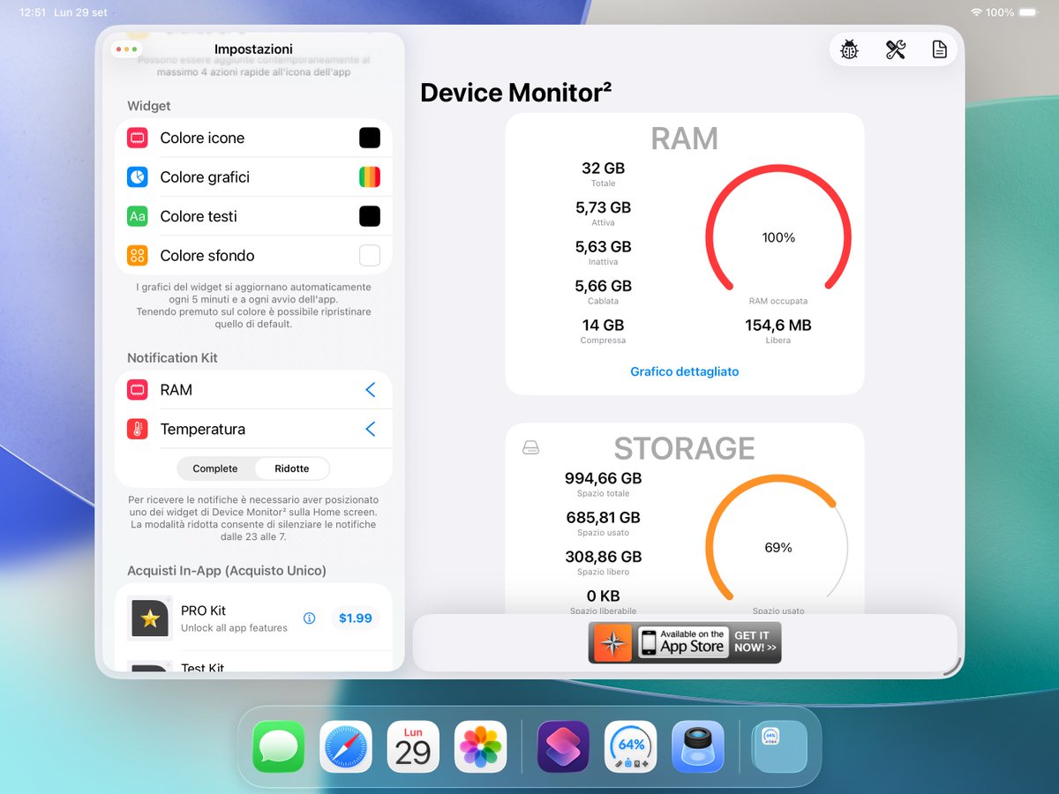Open the Colore icone black swatch

coord(370,138)
